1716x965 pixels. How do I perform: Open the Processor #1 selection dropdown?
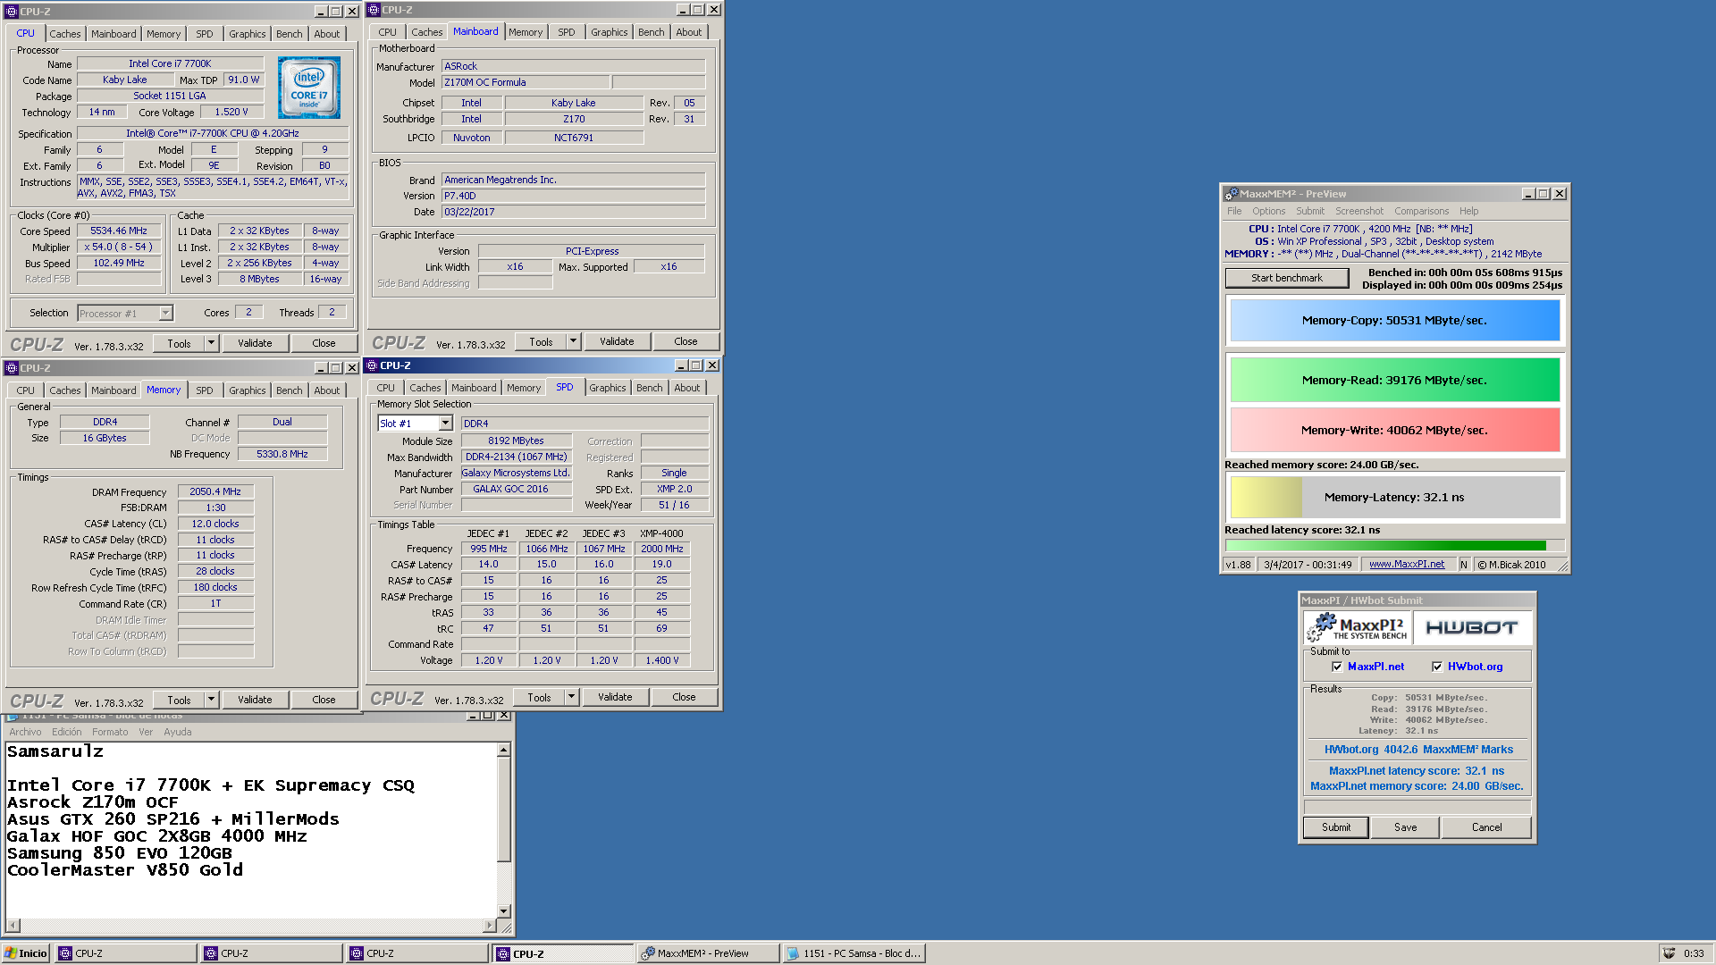pyautogui.click(x=165, y=314)
